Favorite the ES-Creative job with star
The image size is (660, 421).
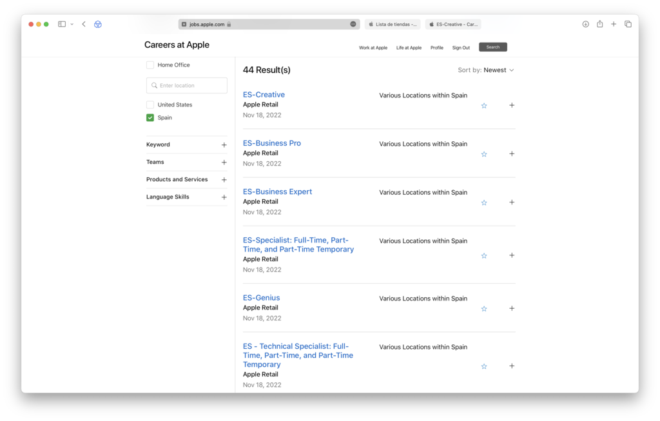point(484,106)
